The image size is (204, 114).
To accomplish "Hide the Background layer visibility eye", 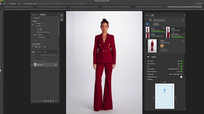I will 32,65.
